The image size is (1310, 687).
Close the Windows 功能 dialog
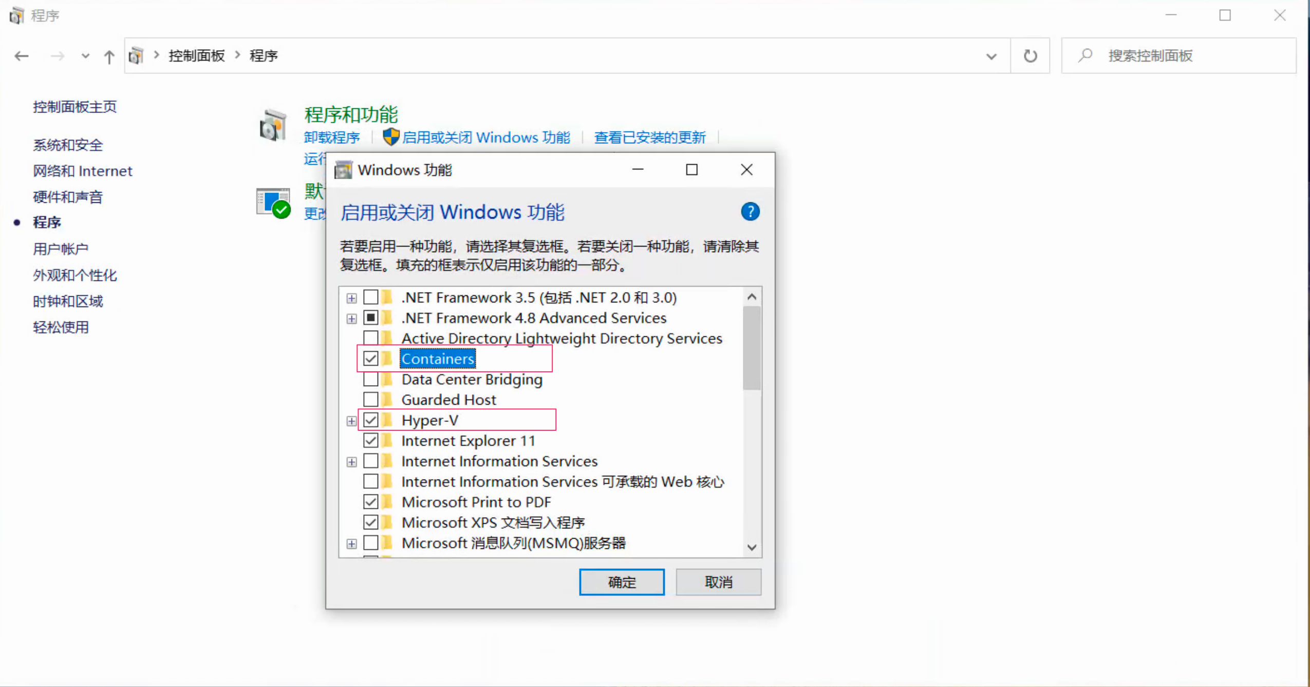click(x=746, y=170)
